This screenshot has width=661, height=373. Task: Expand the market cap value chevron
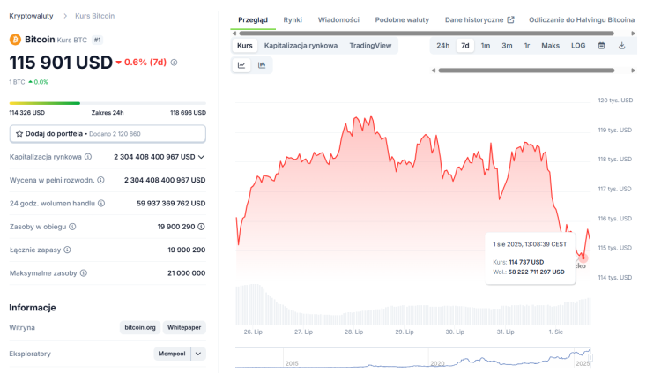pos(202,157)
